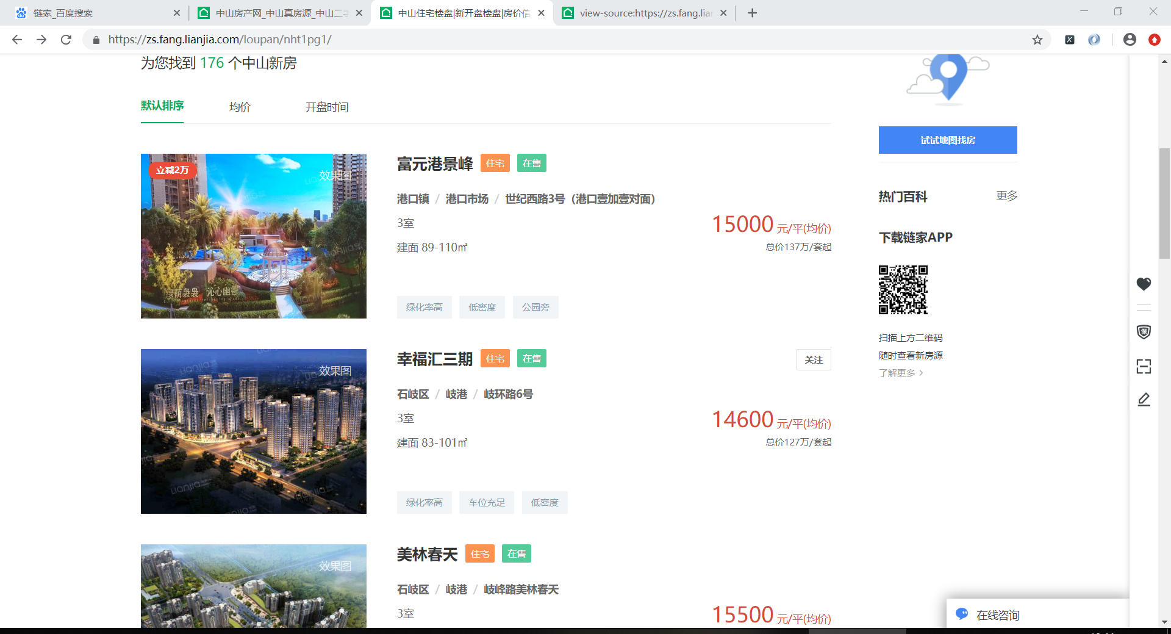
Task: Click the 15000 元/平 price
Action: click(x=772, y=225)
